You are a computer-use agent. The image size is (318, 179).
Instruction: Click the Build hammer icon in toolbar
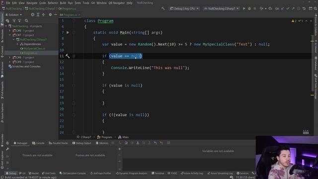click(163, 8)
